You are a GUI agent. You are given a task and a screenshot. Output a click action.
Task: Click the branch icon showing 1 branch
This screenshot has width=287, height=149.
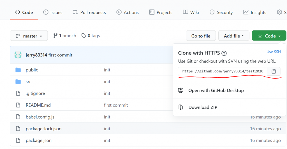pos(55,36)
